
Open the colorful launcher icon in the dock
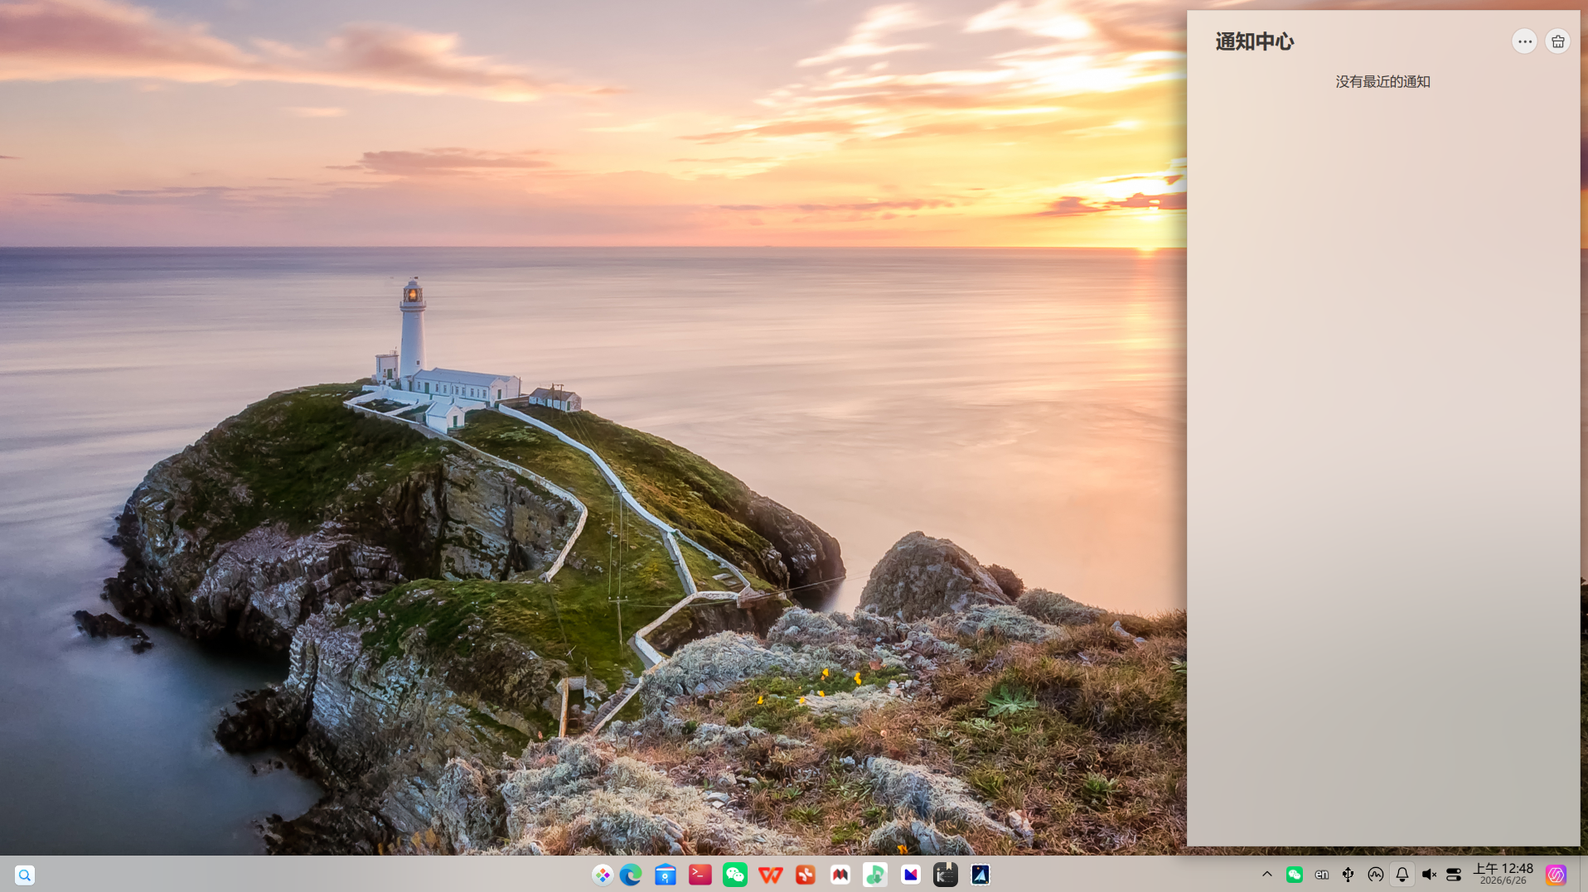click(603, 875)
